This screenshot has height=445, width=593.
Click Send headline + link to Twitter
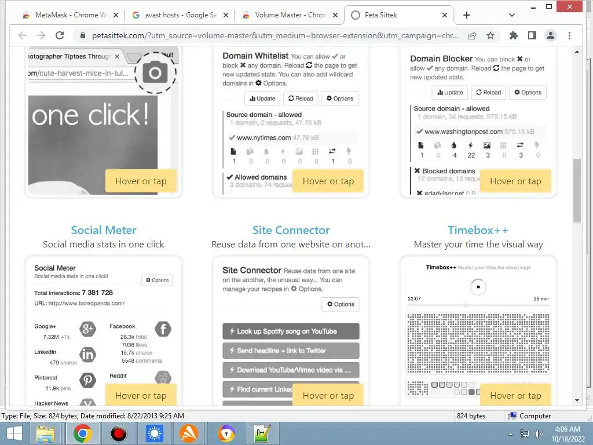coord(291,351)
